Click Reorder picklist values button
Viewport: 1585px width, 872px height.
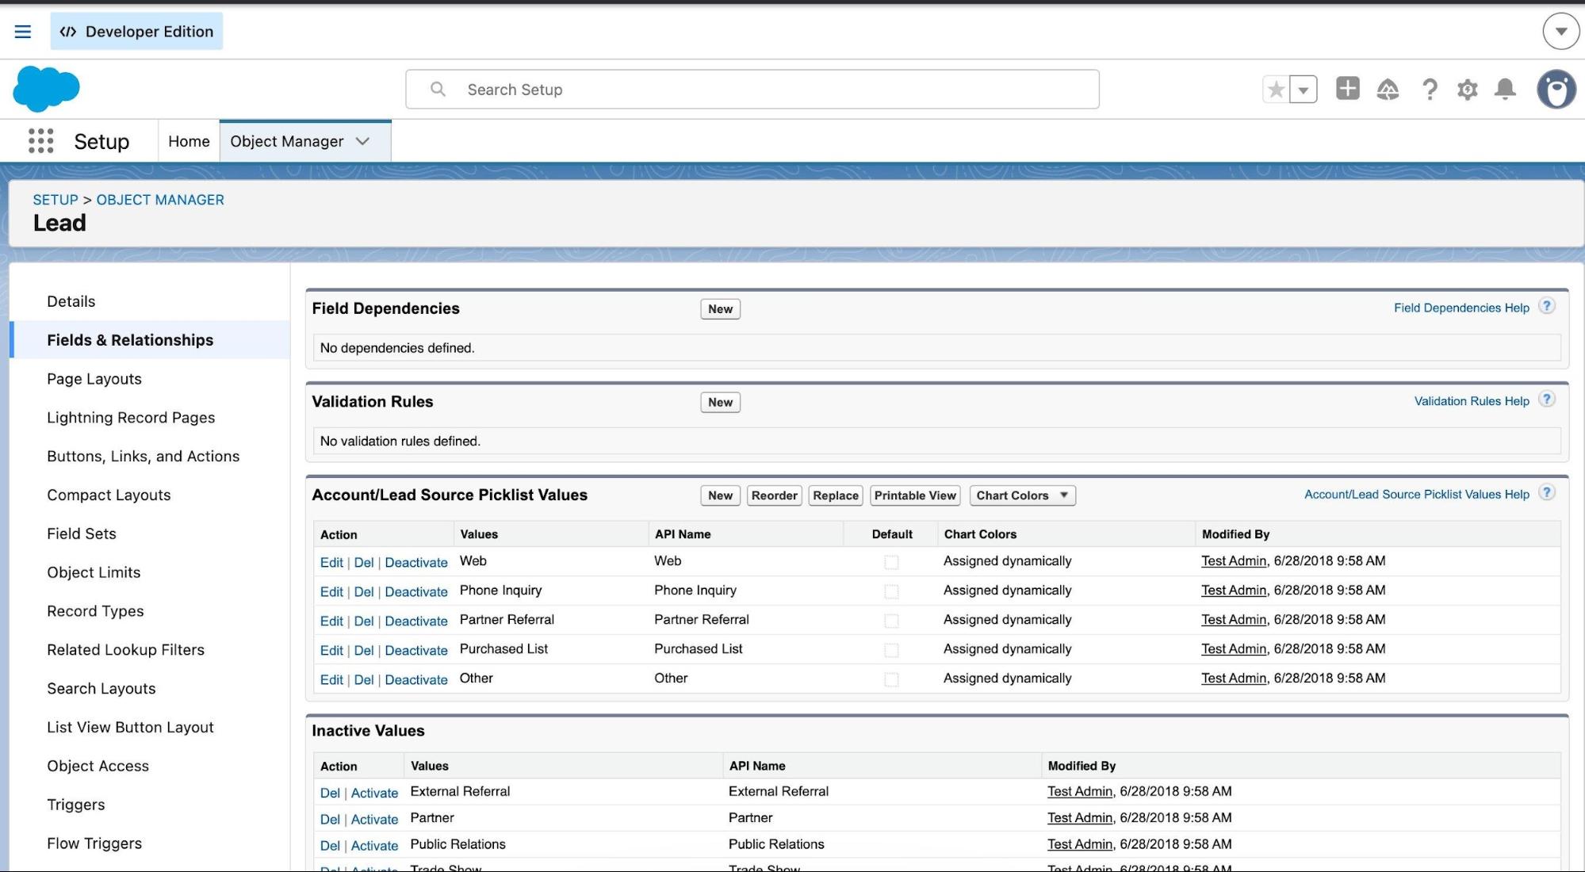[x=774, y=495]
